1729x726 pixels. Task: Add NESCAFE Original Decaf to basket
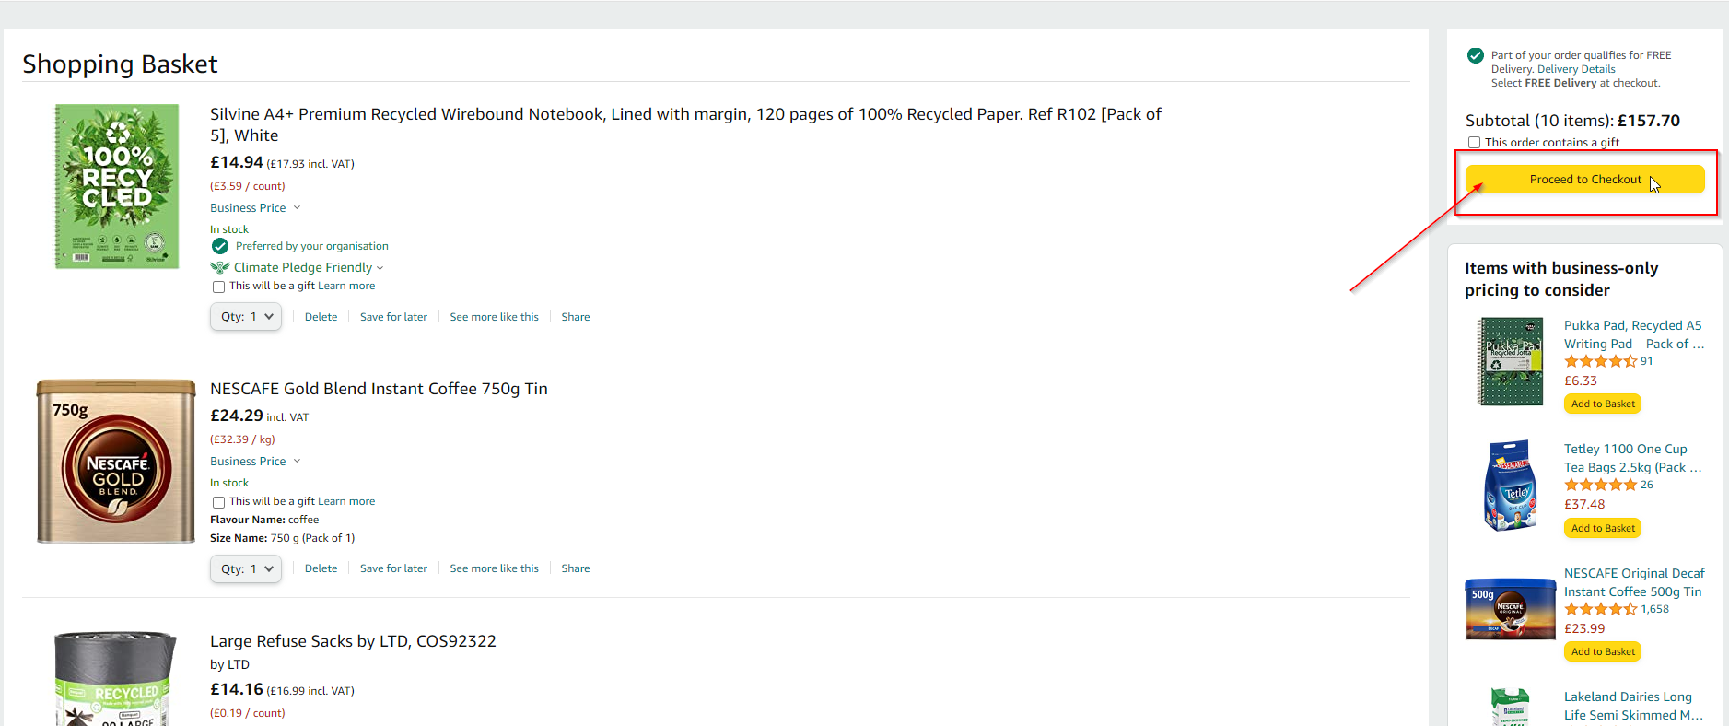point(1603,652)
